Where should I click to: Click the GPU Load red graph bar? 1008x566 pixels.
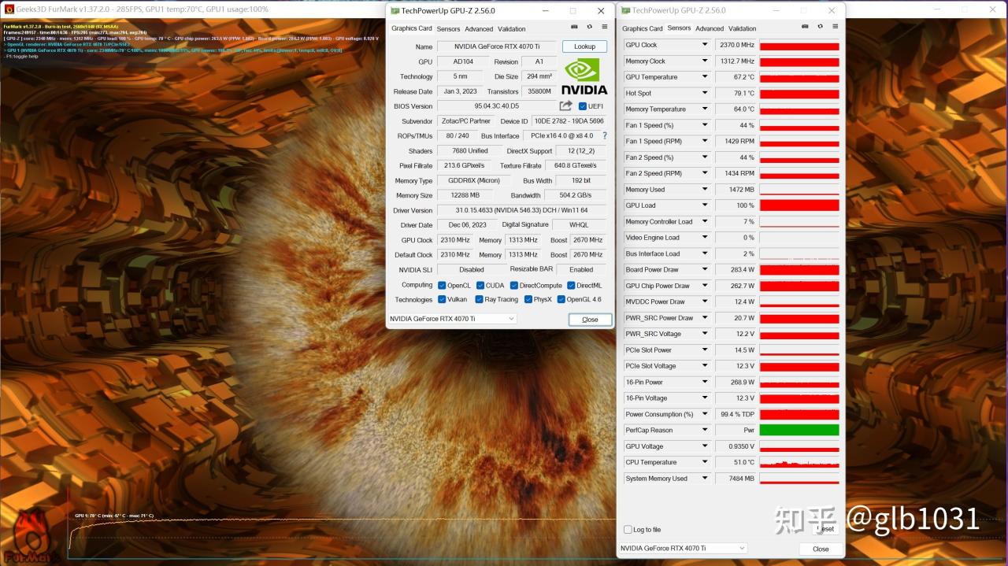[799, 205]
